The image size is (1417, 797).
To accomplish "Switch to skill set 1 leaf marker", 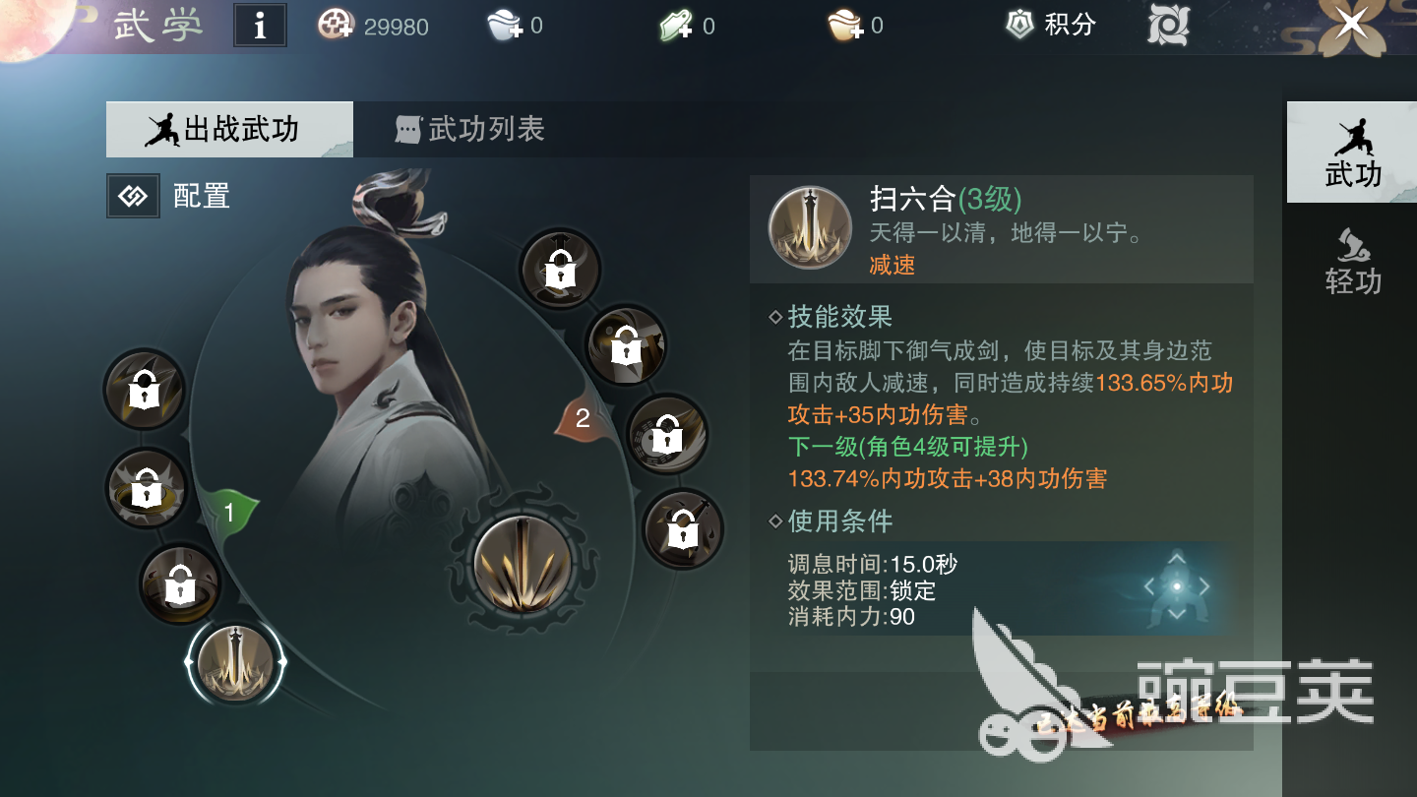I will 229,513.
